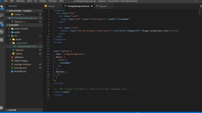Click the '1 UNSAVED' badge in Open Editors
This screenshot has width=202, height=113.
click(27, 11)
